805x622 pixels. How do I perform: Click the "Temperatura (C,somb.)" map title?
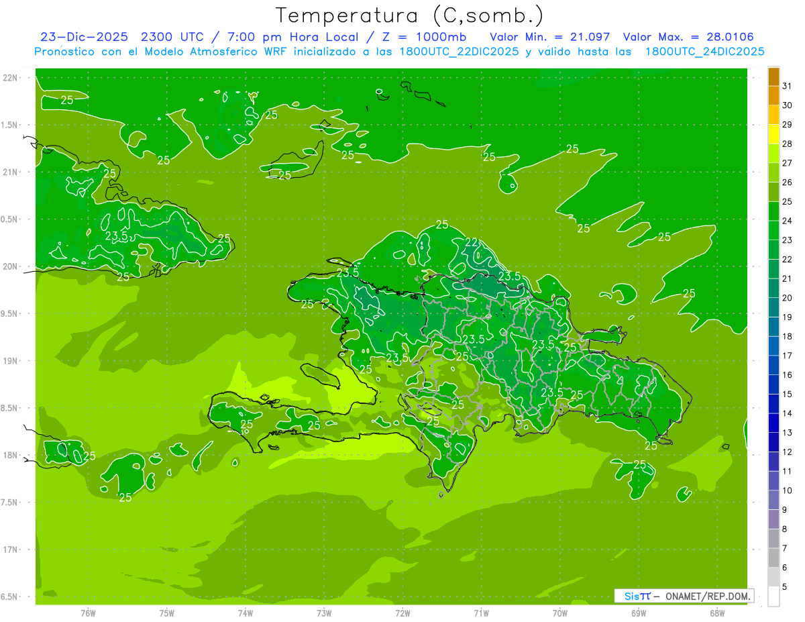(410, 15)
